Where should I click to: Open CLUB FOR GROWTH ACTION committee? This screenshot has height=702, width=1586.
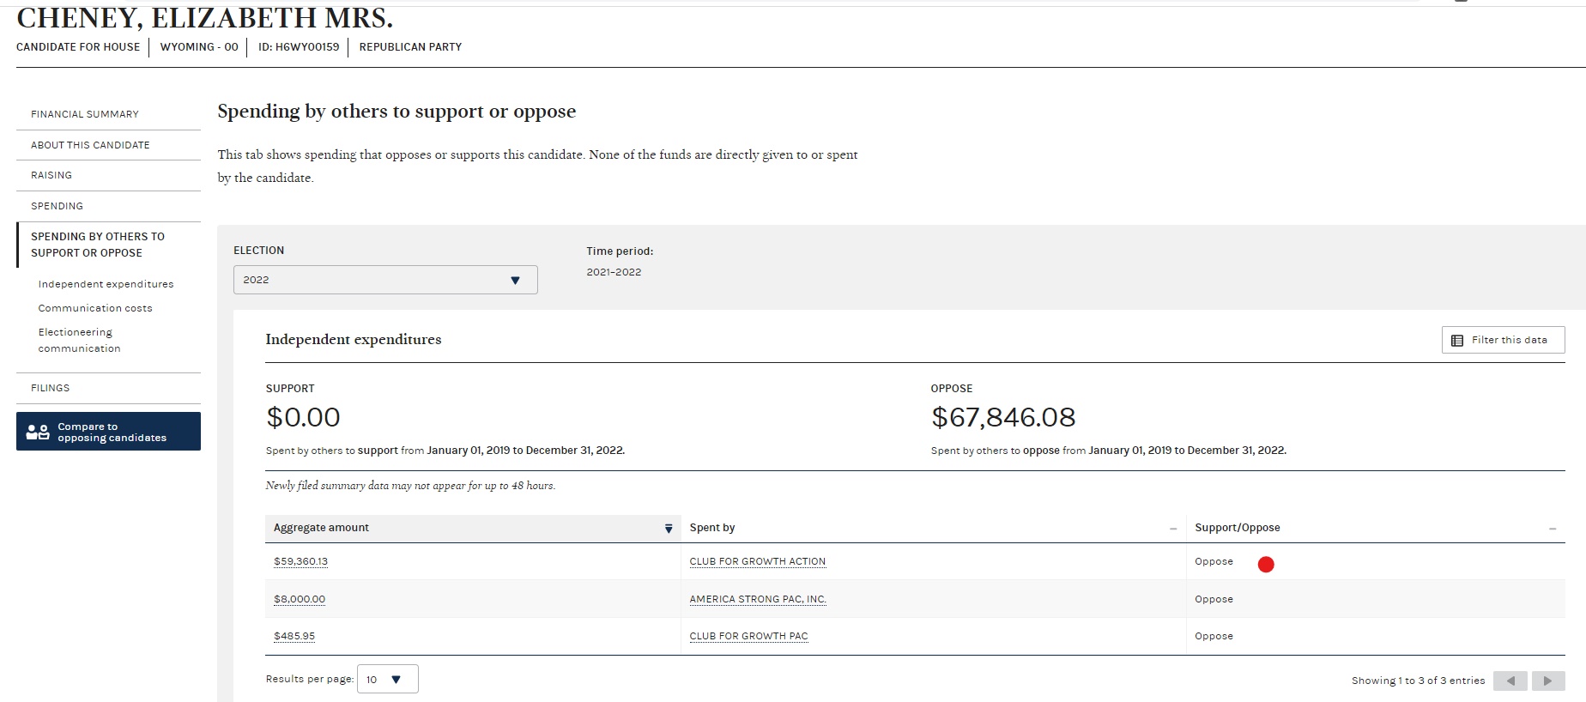tap(758, 561)
